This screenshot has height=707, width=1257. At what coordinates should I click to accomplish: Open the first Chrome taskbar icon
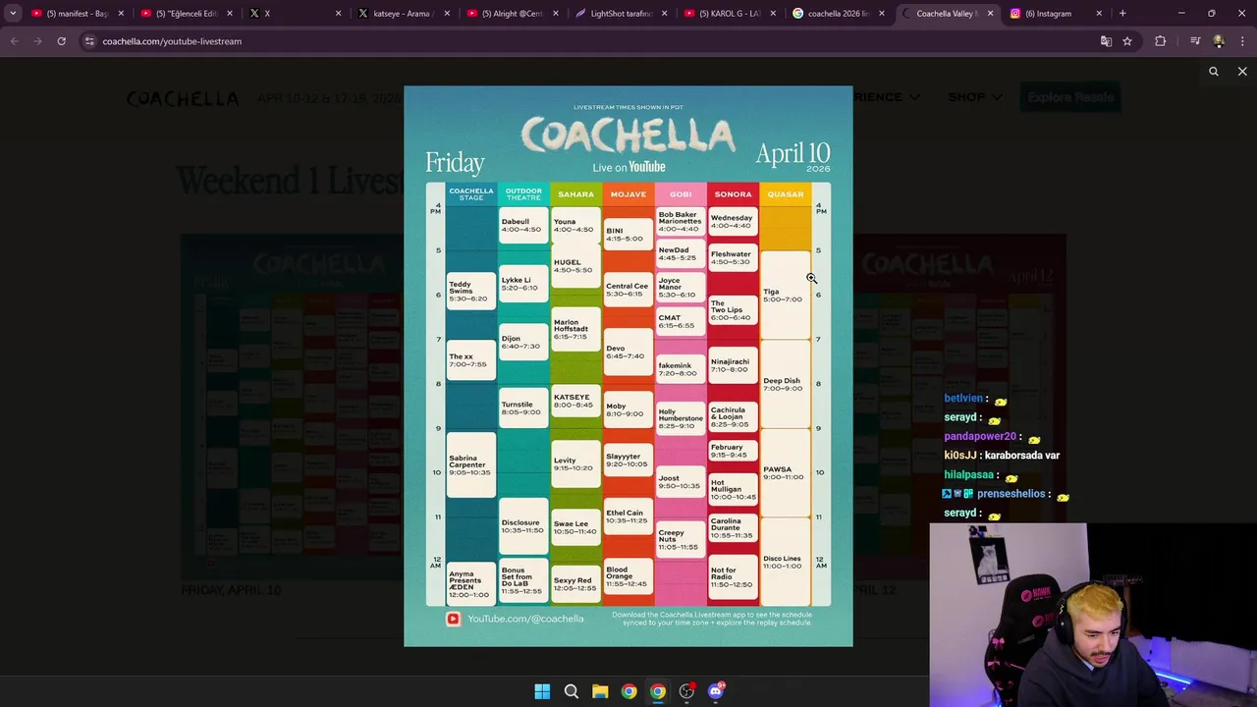coord(628,691)
